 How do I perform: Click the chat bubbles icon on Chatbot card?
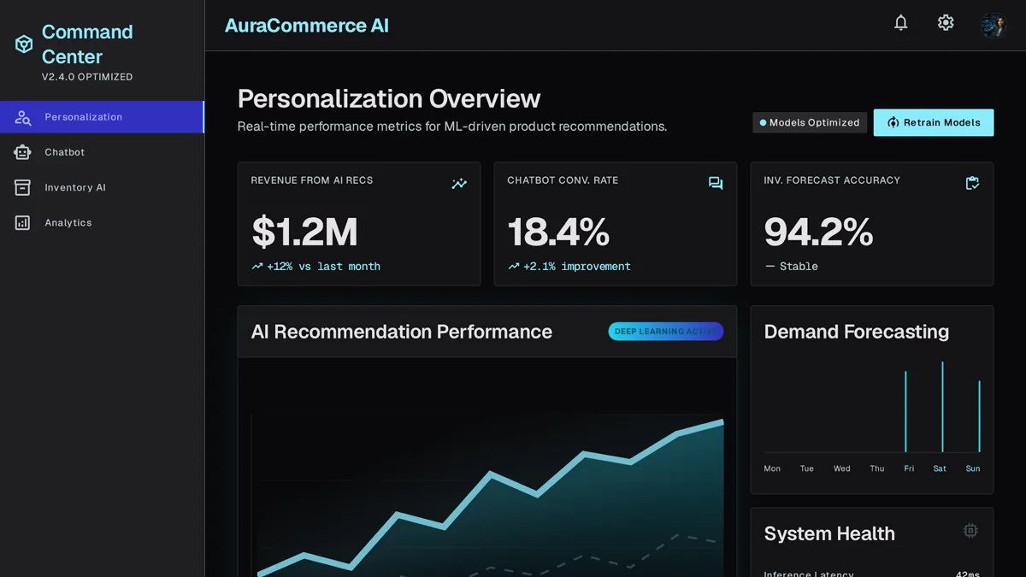pos(716,183)
